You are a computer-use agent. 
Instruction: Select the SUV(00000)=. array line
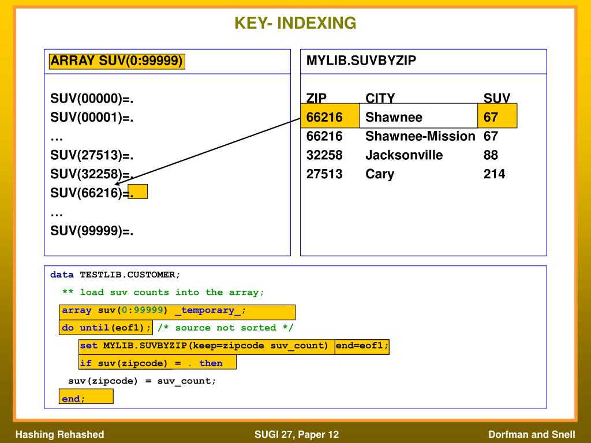pyautogui.click(x=92, y=99)
